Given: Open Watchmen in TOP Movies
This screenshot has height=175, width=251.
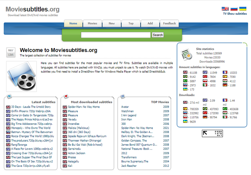Looking at the screenshot, I should coord(127,111).
